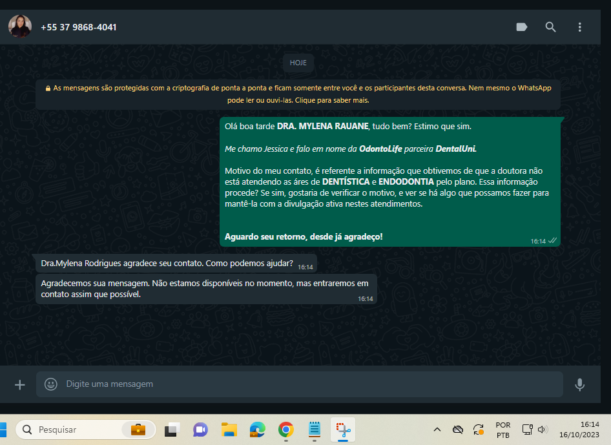The image size is (611, 445).
Task: Focus the 'Digite uma mensagem' input field
Action: coord(300,384)
